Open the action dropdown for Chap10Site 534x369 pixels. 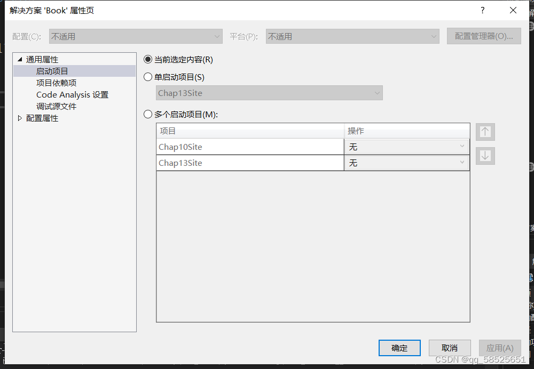pos(406,147)
